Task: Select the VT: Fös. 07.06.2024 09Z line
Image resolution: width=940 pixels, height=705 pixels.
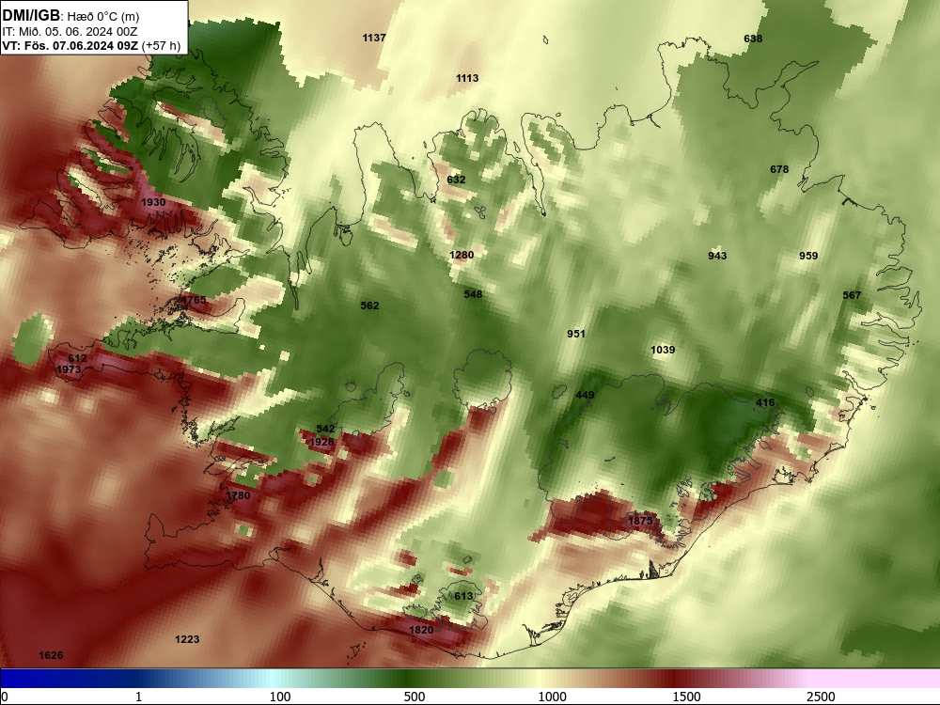Action: coord(91,45)
